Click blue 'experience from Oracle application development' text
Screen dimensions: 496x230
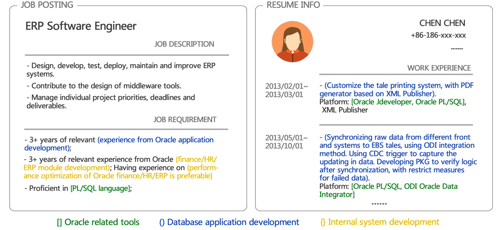pos(155,140)
